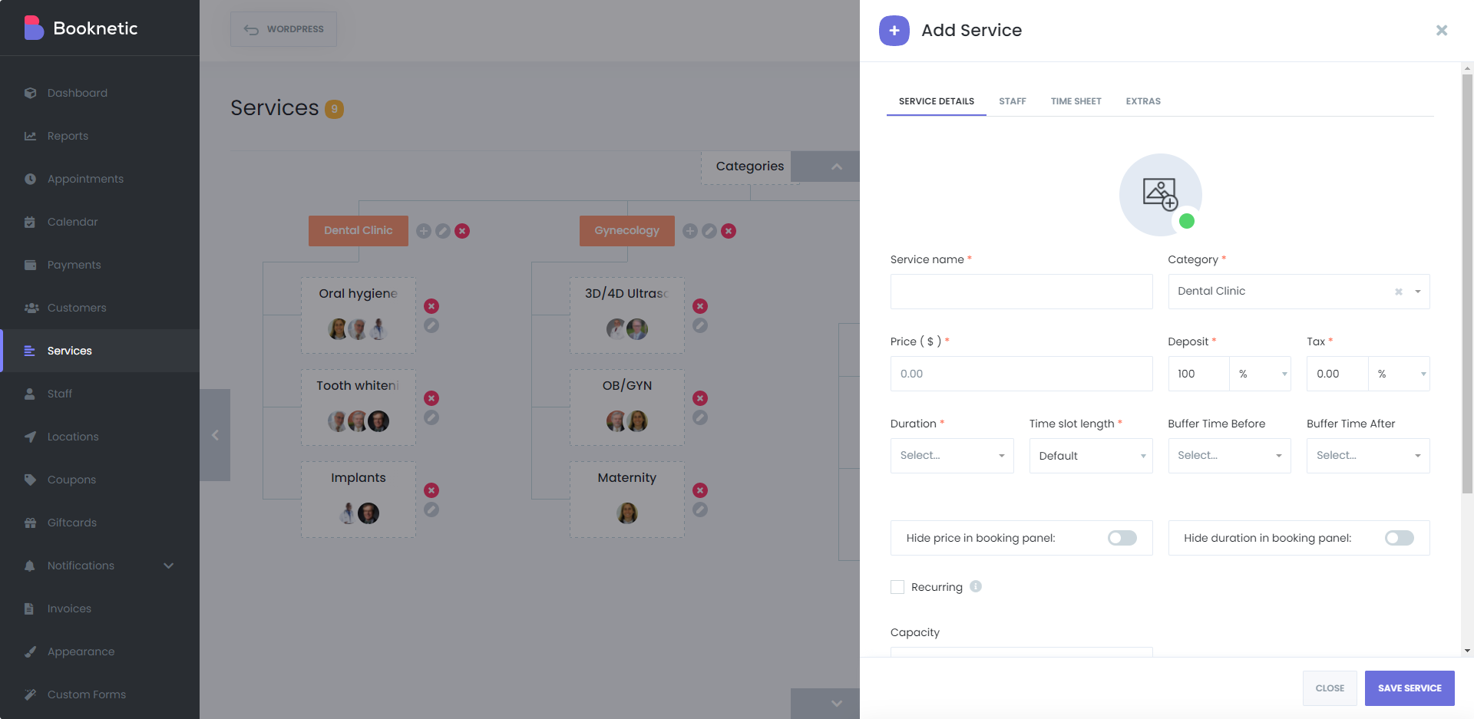This screenshot has height=719, width=1474.
Task: Add a service under Dental Clinic category
Action: [x=424, y=231]
